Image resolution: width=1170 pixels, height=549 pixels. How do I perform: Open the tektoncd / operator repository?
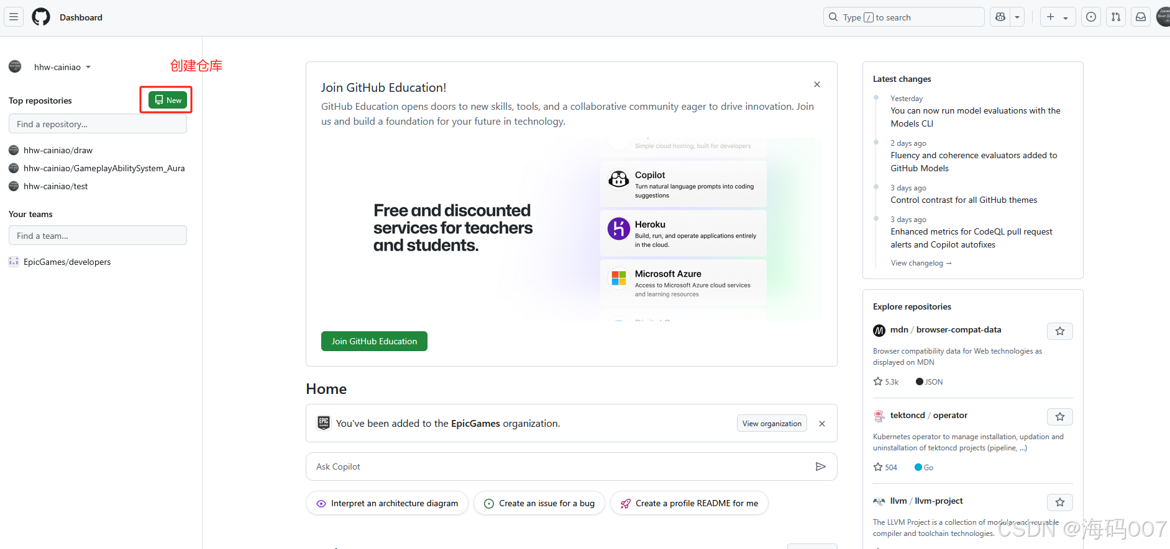(928, 415)
